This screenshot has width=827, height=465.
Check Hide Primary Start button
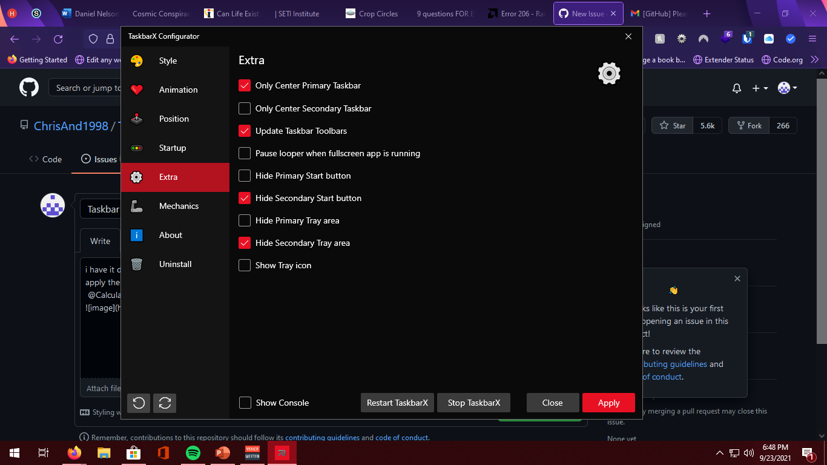tap(245, 176)
